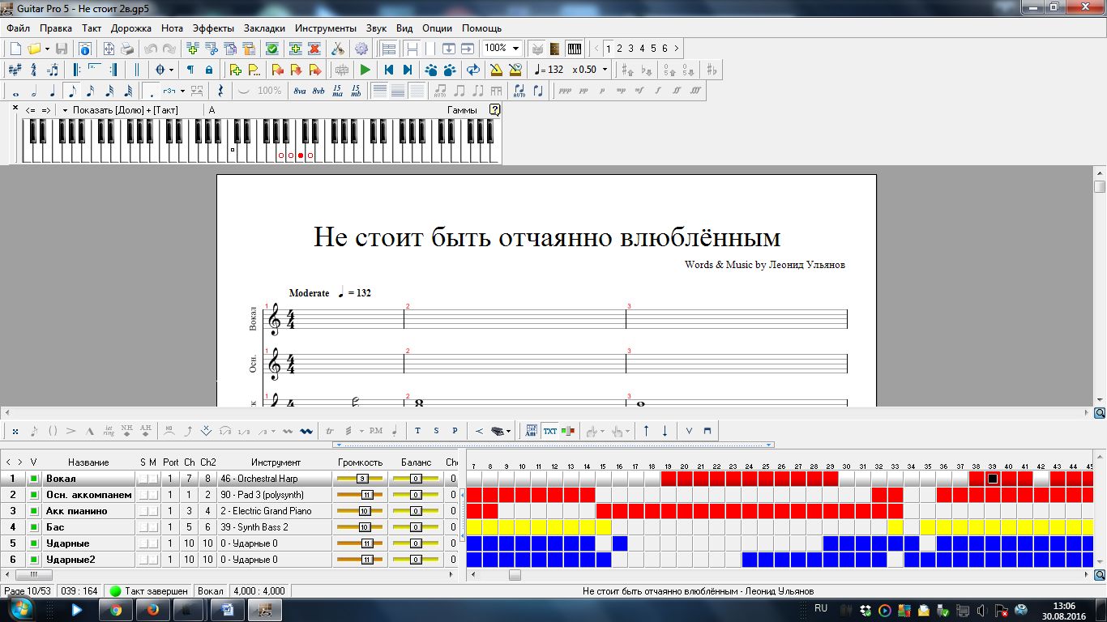Click the Гаммы button on keyboard panel
This screenshot has height=622, width=1107.
pyautogui.click(x=462, y=110)
